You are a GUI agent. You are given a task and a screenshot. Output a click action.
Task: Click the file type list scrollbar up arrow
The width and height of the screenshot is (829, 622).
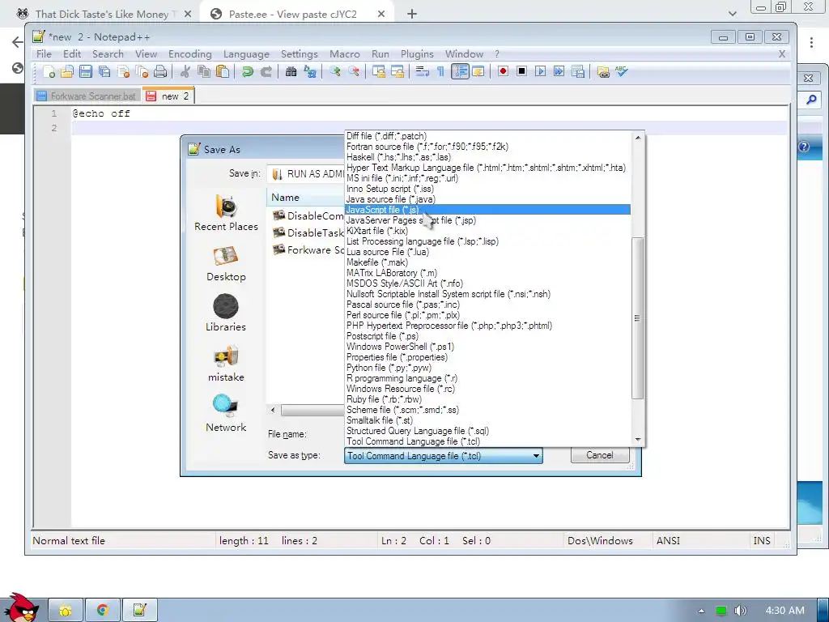pyautogui.click(x=638, y=138)
